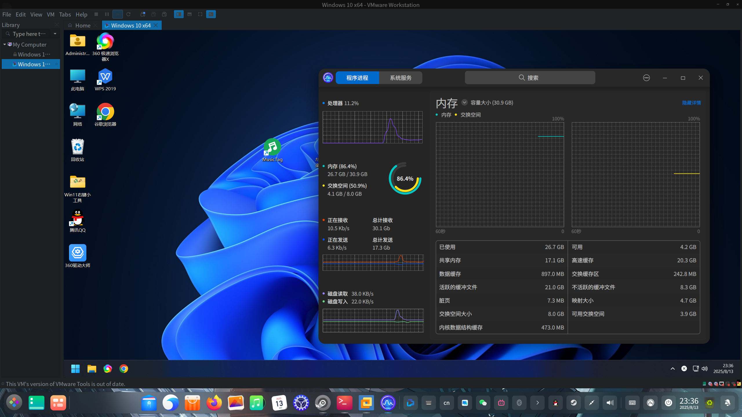742x417 pixels.
Task: Collapse the My Computer tree node
Action: (5, 44)
